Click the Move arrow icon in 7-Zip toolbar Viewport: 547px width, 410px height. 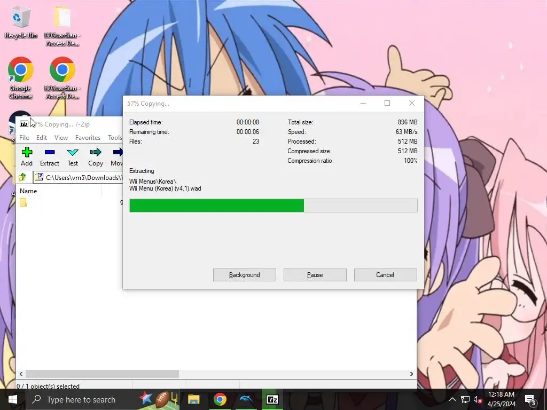pyautogui.click(x=118, y=152)
